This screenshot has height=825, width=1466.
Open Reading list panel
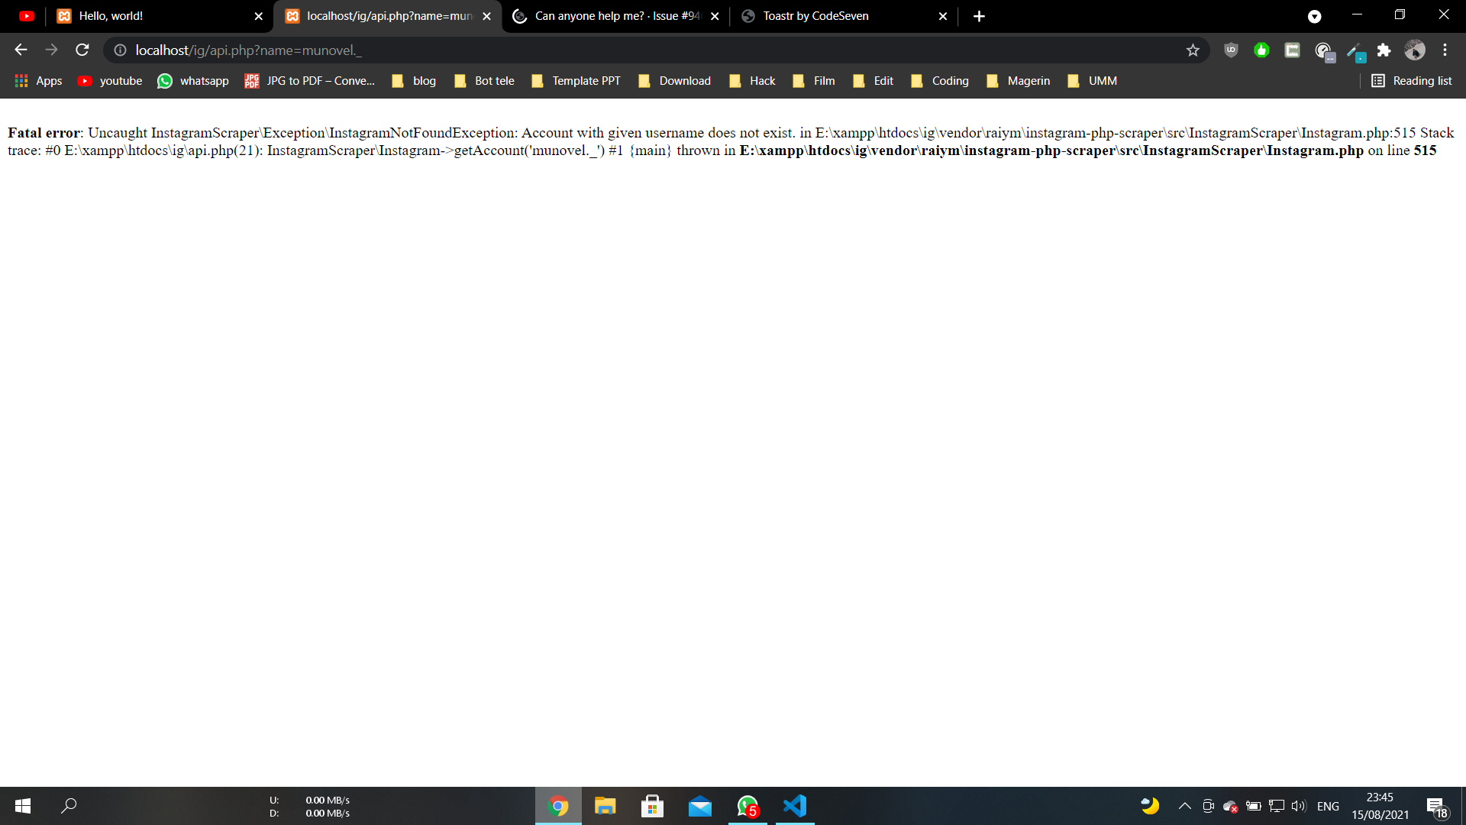coord(1412,81)
